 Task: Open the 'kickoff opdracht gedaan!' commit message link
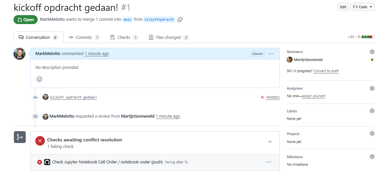74,98
